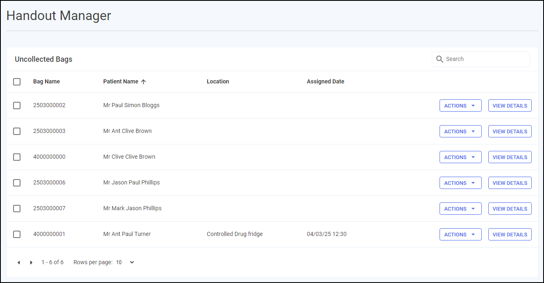
Task: Click into the Search input field
Action: pos(485,59)
